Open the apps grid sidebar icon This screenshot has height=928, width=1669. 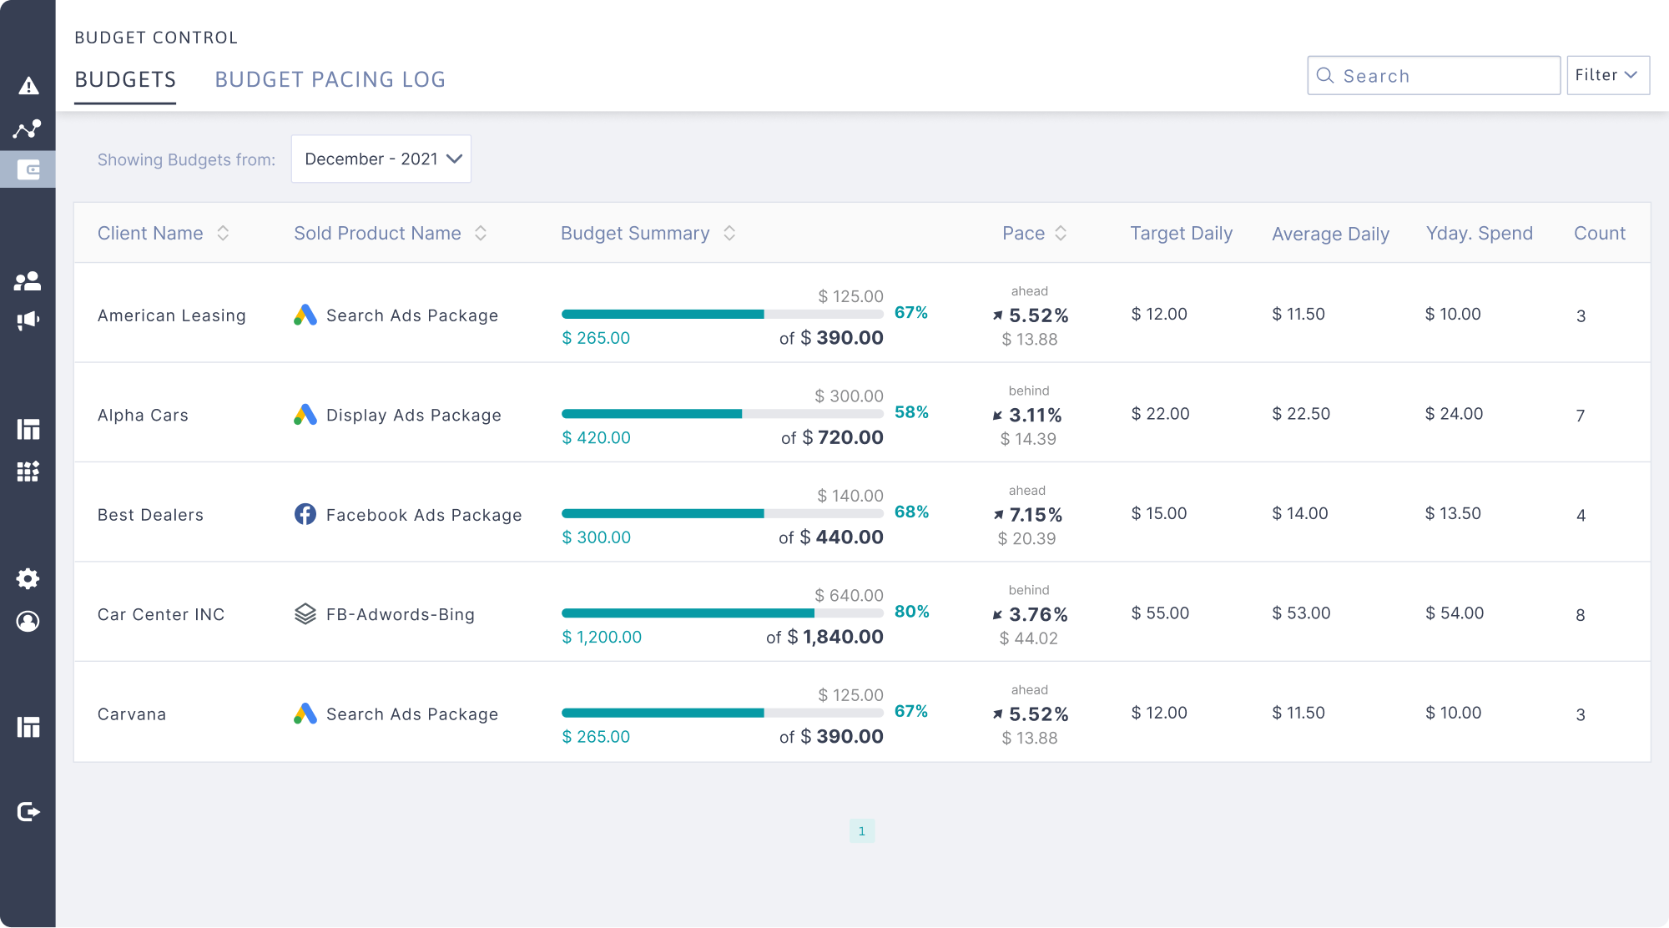(28, 472)
